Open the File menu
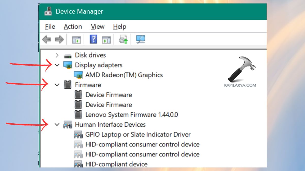The width and height of the screenshot is (305, 171). tap(50, 26)
